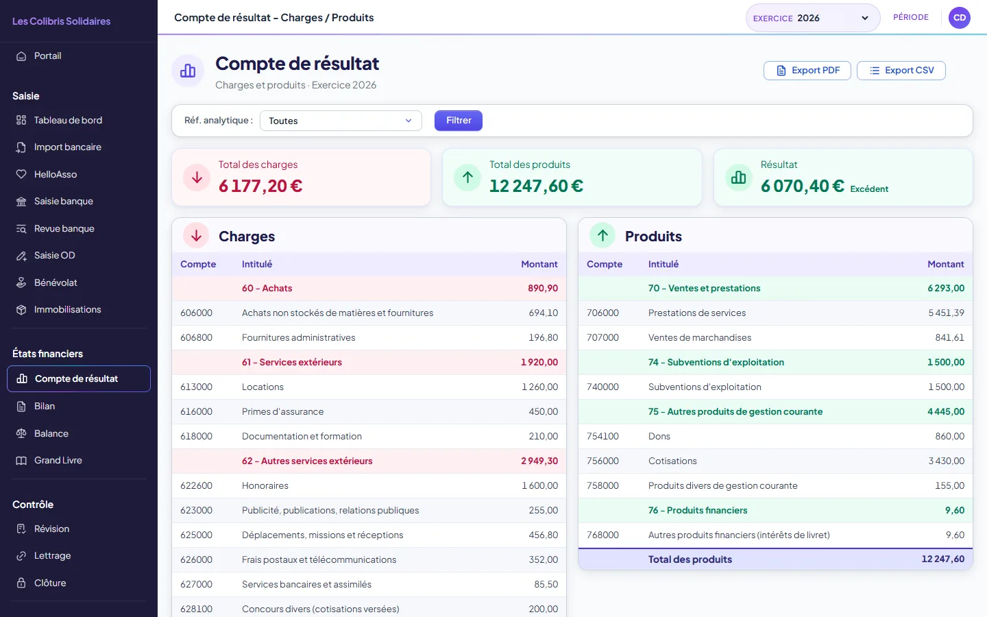
Task: Click the Tableau de bord grid icon
Action: [21, 120]
